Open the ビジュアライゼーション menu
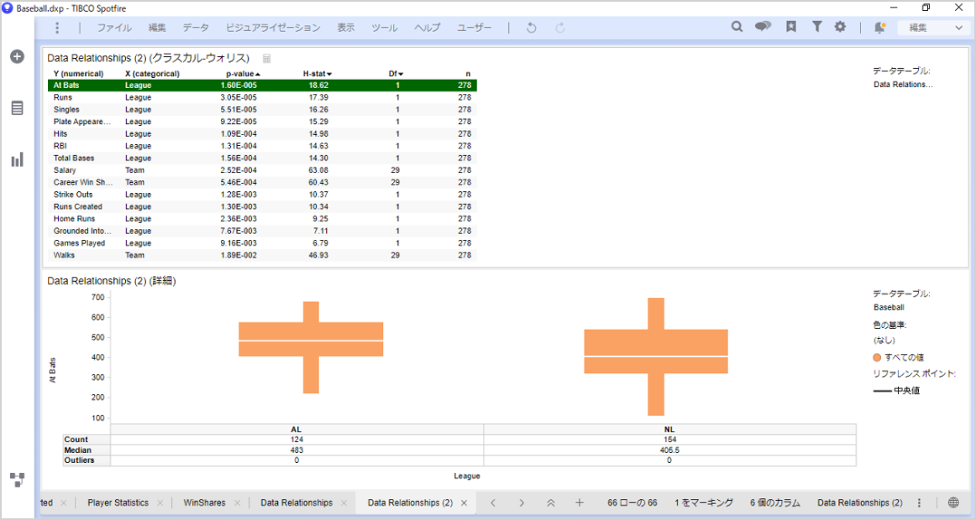976x520 pixels. pos(273,28)
